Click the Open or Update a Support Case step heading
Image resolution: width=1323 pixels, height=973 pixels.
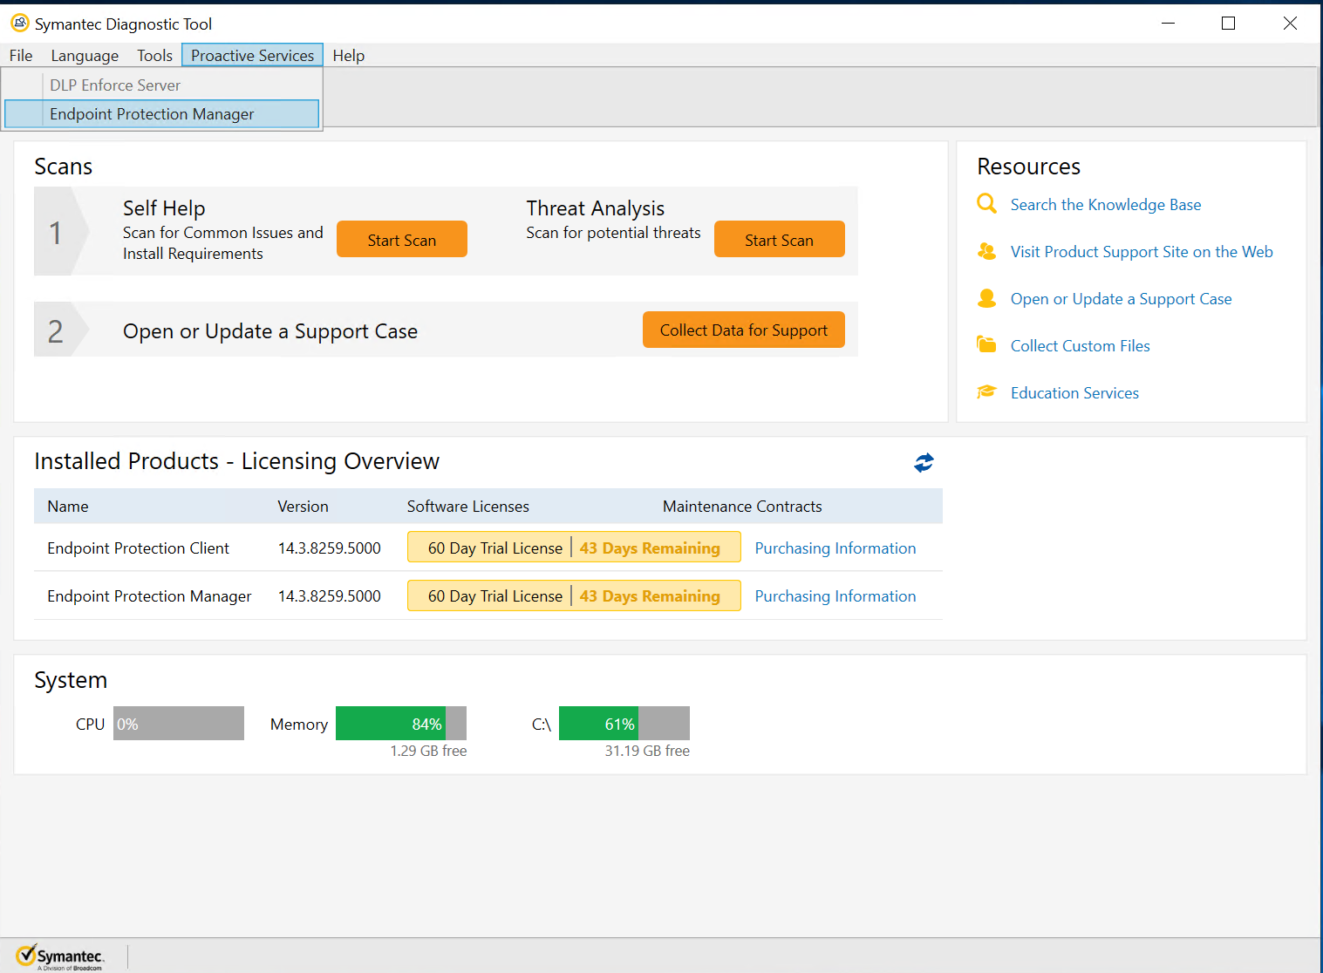pyautogui.click(x=270, y=331)
